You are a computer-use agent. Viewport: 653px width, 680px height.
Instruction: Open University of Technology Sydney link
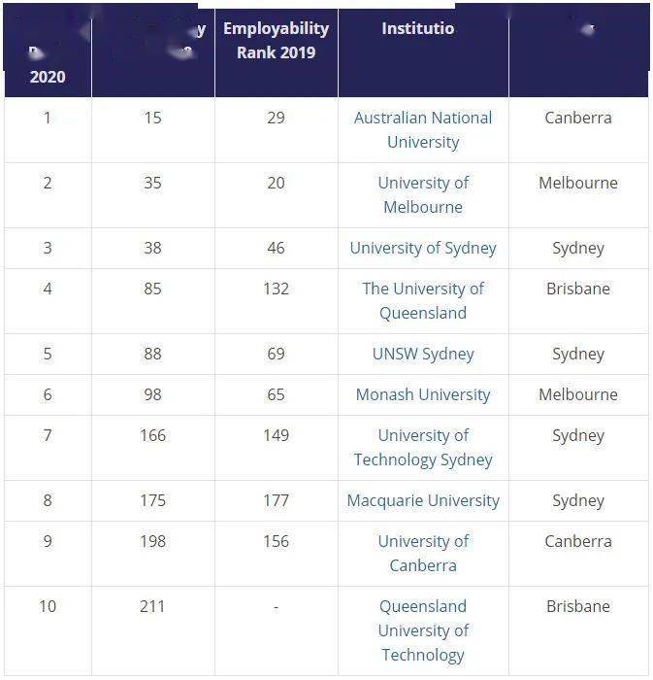(x=423, y=447)
